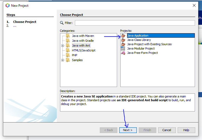The height and width of the screenshot is (140, 202).
Task: Click the Java Project with Existing Sources icon
Action: [123, 44]
